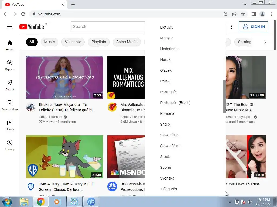The image size is (277, 207).
Task: Click the share page icon in address bar
Action: coord(234,14)
